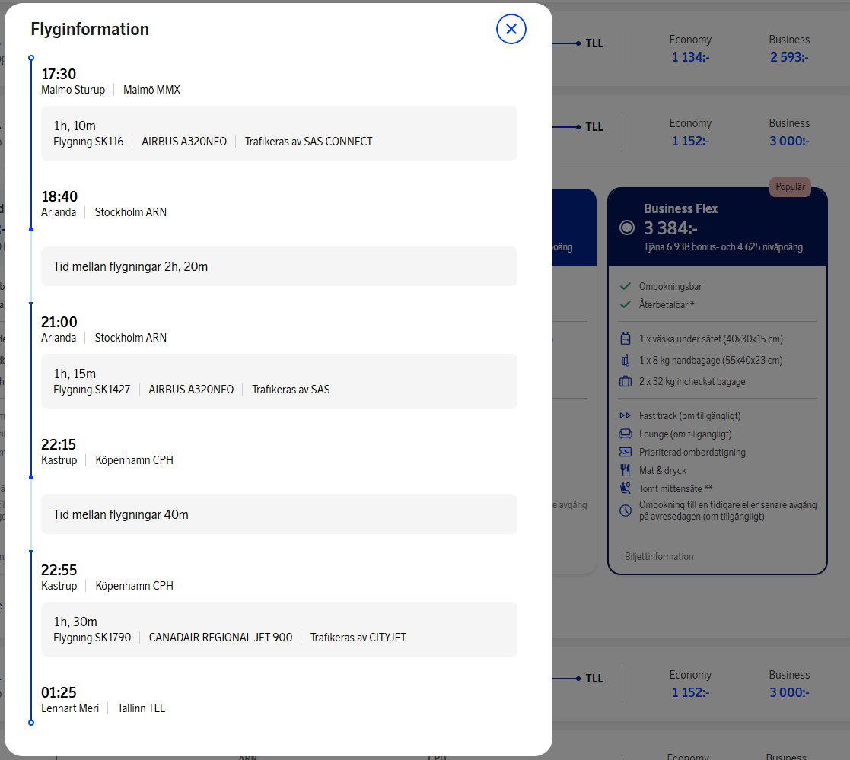Click the priority boarding icon
850x760 pixels.
pos(625,452)
